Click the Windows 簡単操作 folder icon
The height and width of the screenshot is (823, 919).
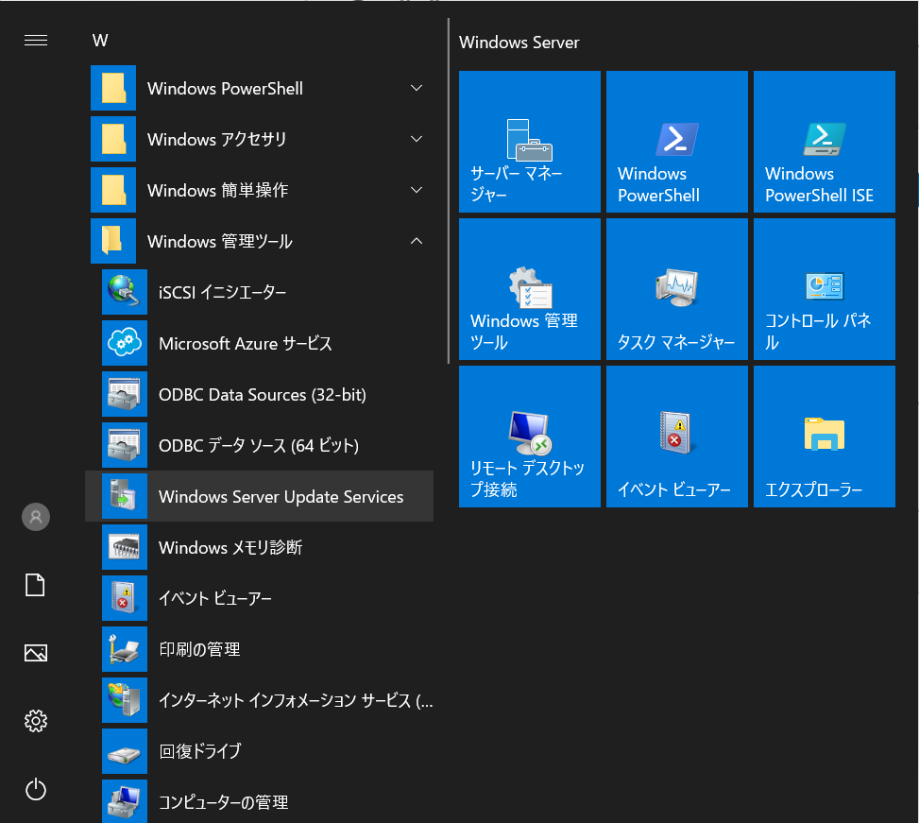click(113, 190)
